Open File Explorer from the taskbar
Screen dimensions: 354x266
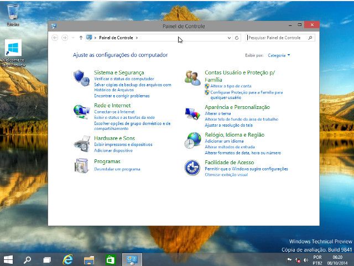[89, 260]
